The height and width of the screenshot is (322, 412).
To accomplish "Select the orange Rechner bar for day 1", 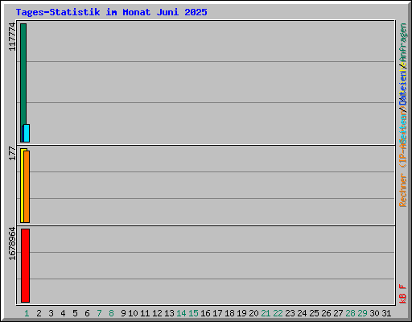I will coord(27,187).
